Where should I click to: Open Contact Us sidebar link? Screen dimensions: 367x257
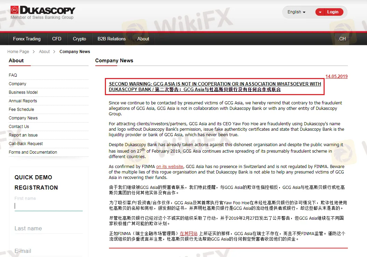tap(19, 127)
